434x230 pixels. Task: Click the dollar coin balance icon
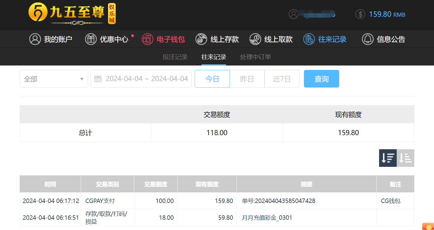click(x=360, y=14)
